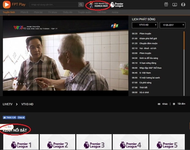This screenshot has height=150, width=190.
Task: Open the user profile avatar icon
Action: click(183, 4)
